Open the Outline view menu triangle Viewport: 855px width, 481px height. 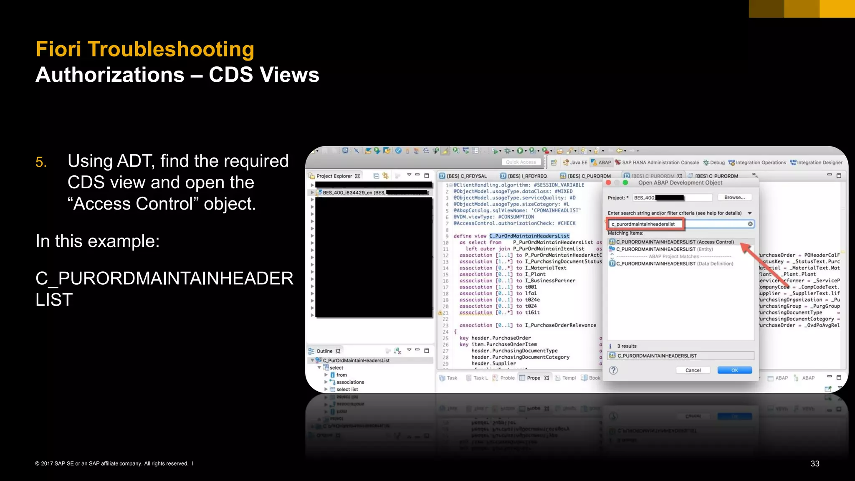(x=409, y=350)
